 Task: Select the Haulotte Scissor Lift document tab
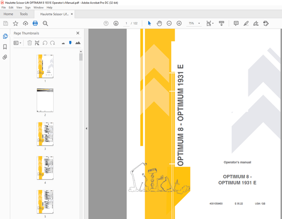click(54, 14)
